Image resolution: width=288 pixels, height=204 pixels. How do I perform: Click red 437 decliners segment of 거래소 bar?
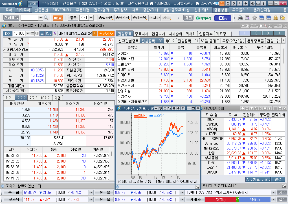tap(220, 199)
